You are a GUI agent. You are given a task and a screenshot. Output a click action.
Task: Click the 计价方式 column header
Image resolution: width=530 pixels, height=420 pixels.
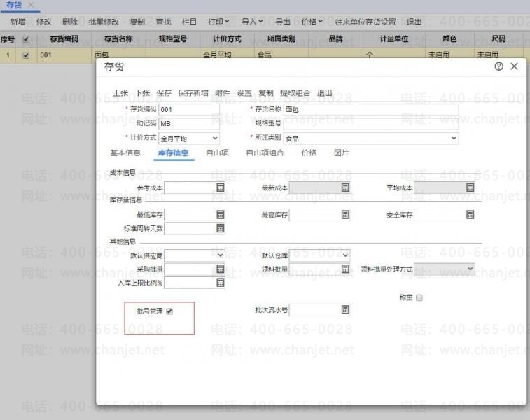click(x=227, y=39)
